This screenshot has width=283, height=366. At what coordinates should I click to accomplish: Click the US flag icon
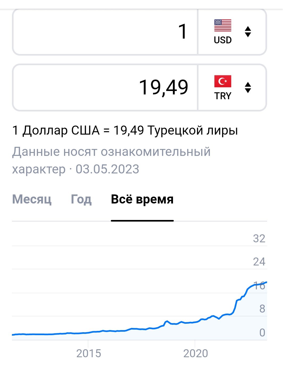pos(223,26)
